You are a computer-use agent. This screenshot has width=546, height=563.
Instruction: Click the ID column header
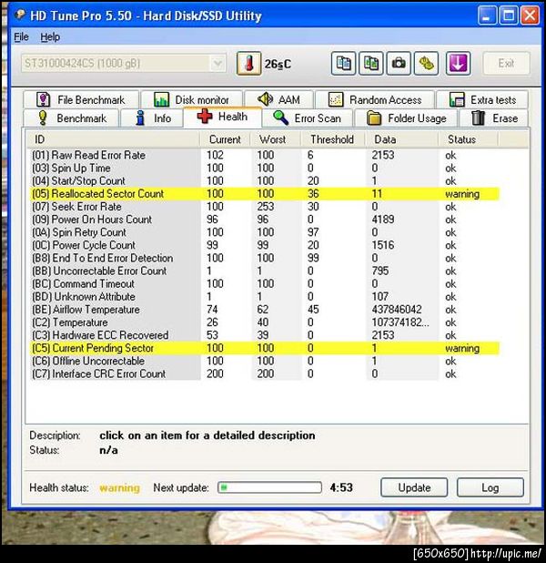tap(113, 139)
